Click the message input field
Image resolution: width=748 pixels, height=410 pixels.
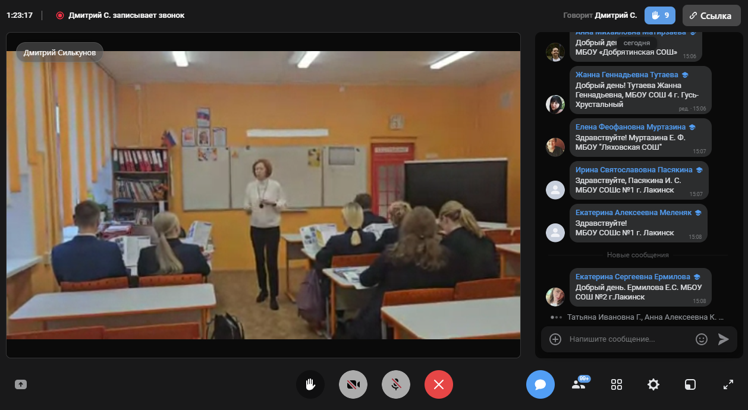[627, 339]
